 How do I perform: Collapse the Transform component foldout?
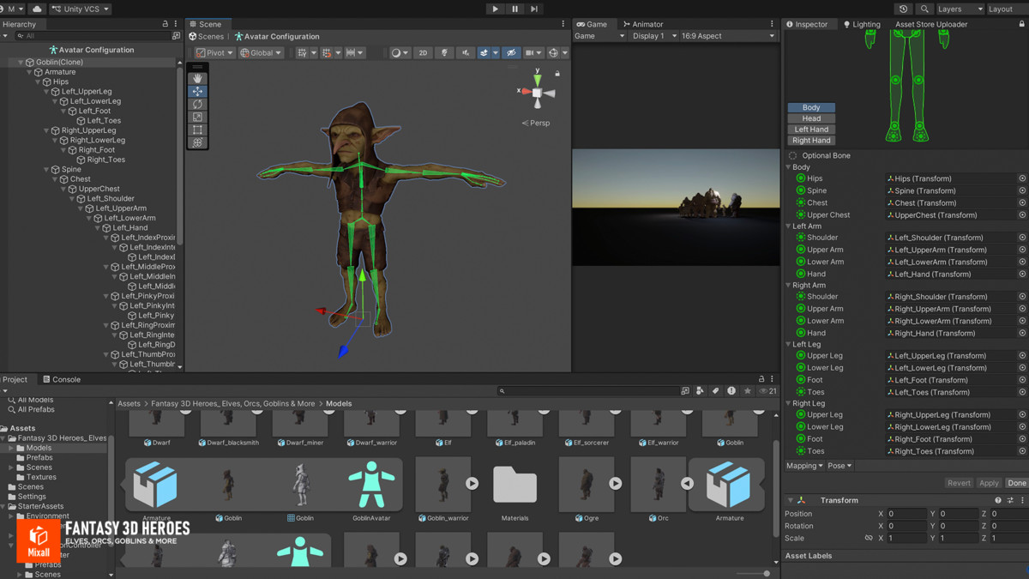pos(790,500)
